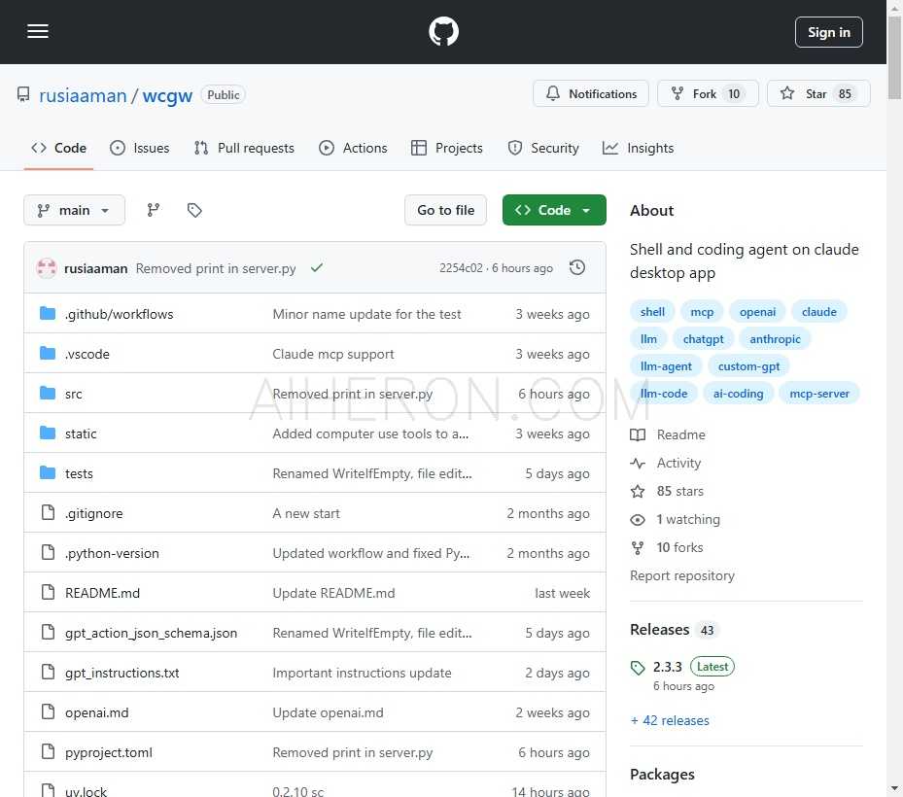
Task: Select the openai topic tag
Action: click(757, 312)
